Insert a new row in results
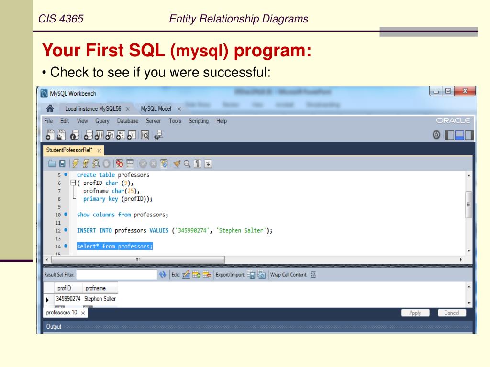The height and width of the screenshot is (367, 490). (x=196, y=275)
